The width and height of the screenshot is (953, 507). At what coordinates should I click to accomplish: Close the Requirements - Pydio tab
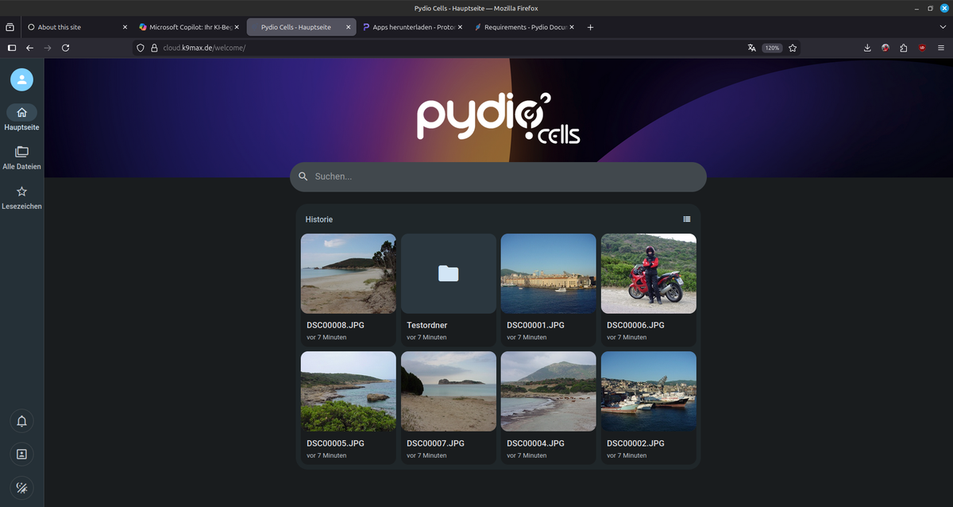point(572,27)
